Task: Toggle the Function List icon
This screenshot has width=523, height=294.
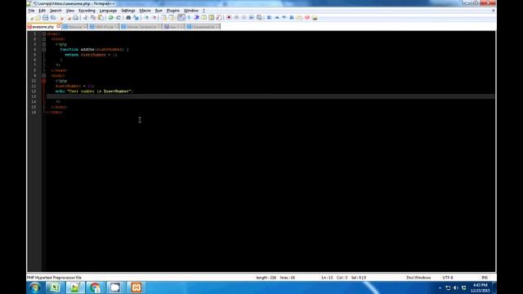Action: point(219,18)
